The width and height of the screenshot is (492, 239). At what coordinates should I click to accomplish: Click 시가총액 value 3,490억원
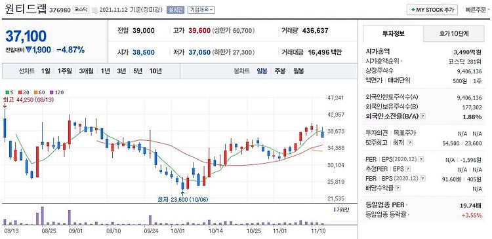pyautogui.click(x=467, y=52)
